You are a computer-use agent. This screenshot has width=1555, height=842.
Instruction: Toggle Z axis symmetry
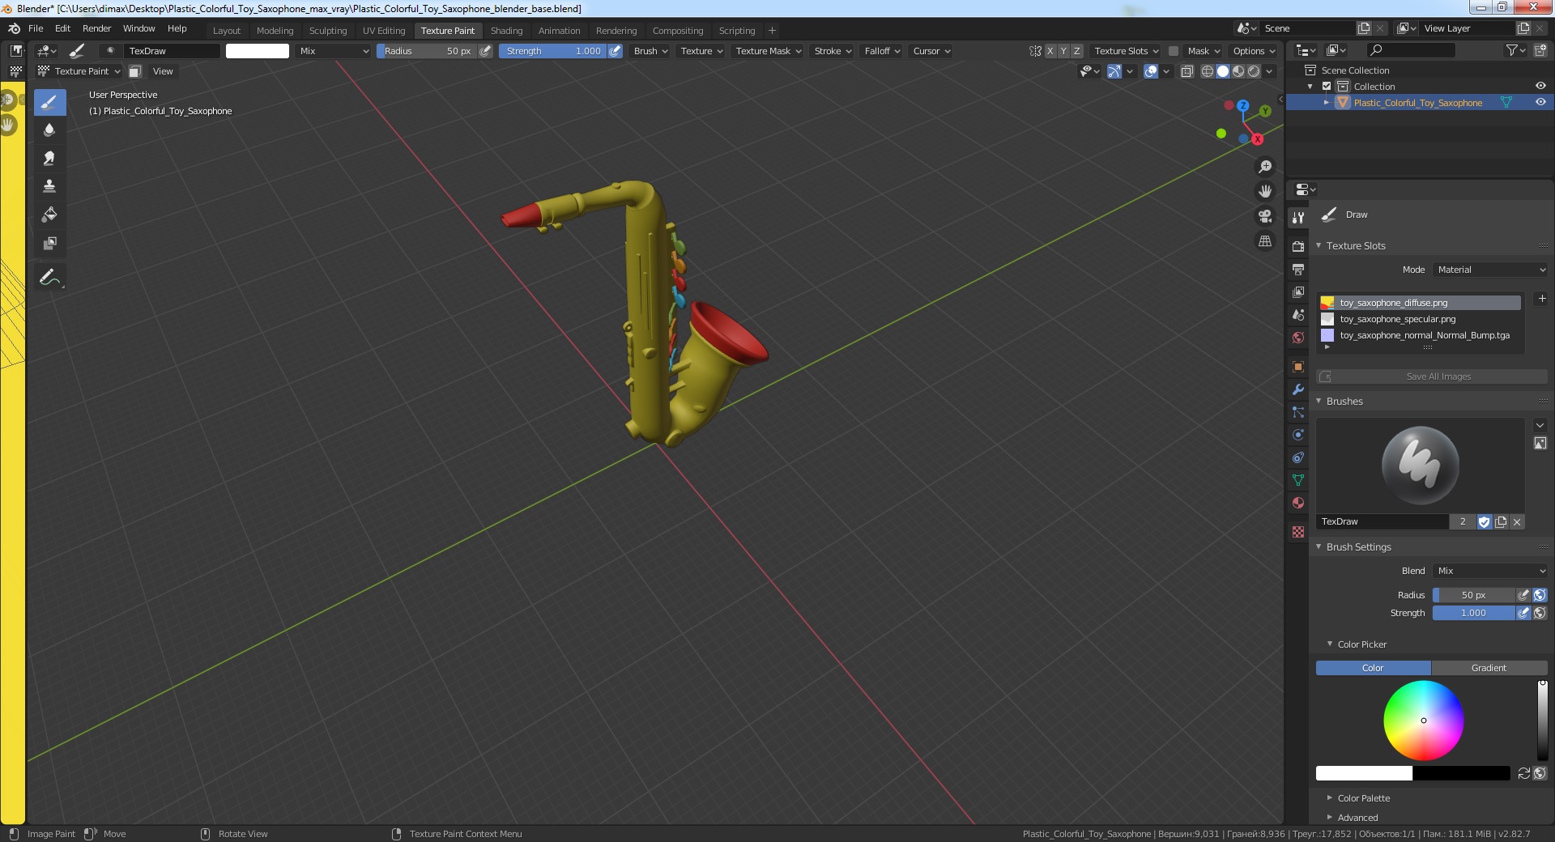tap(1076, 51)
